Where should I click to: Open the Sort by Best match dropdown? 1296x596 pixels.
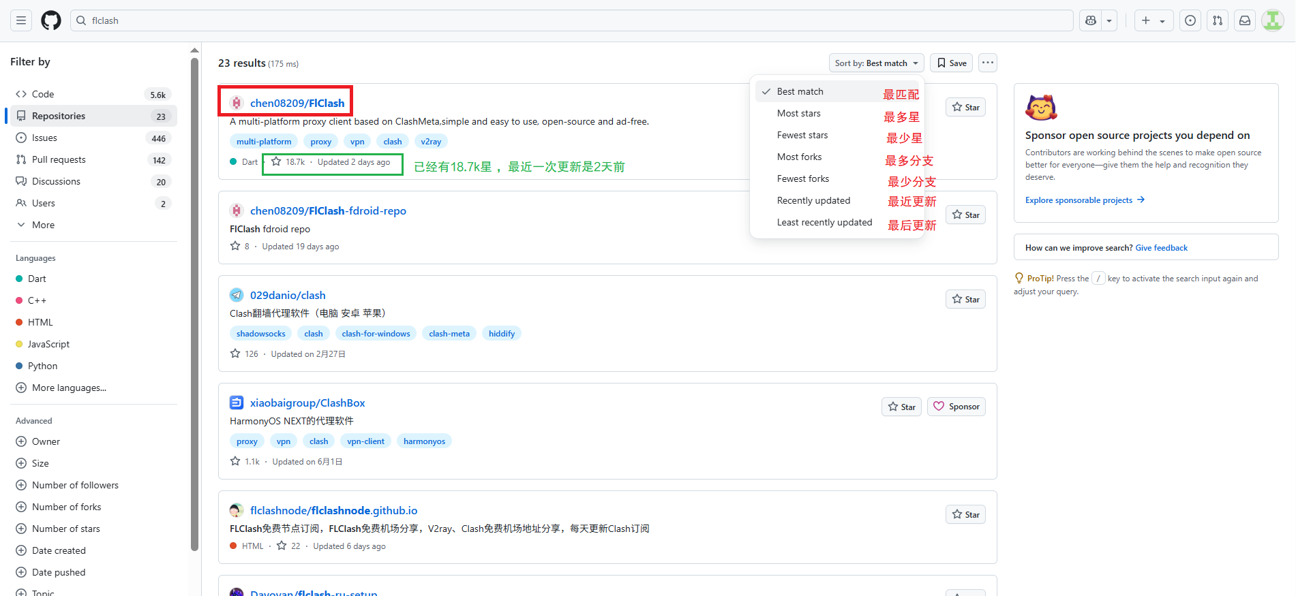[876, 63]
